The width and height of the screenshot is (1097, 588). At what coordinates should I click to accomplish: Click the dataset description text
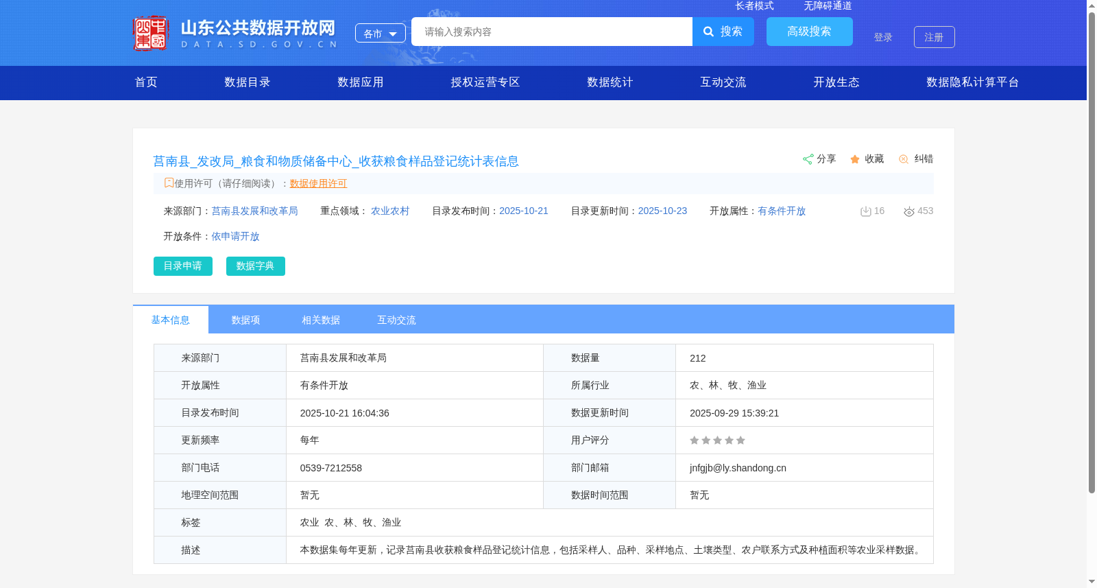[x=612, y=550]
